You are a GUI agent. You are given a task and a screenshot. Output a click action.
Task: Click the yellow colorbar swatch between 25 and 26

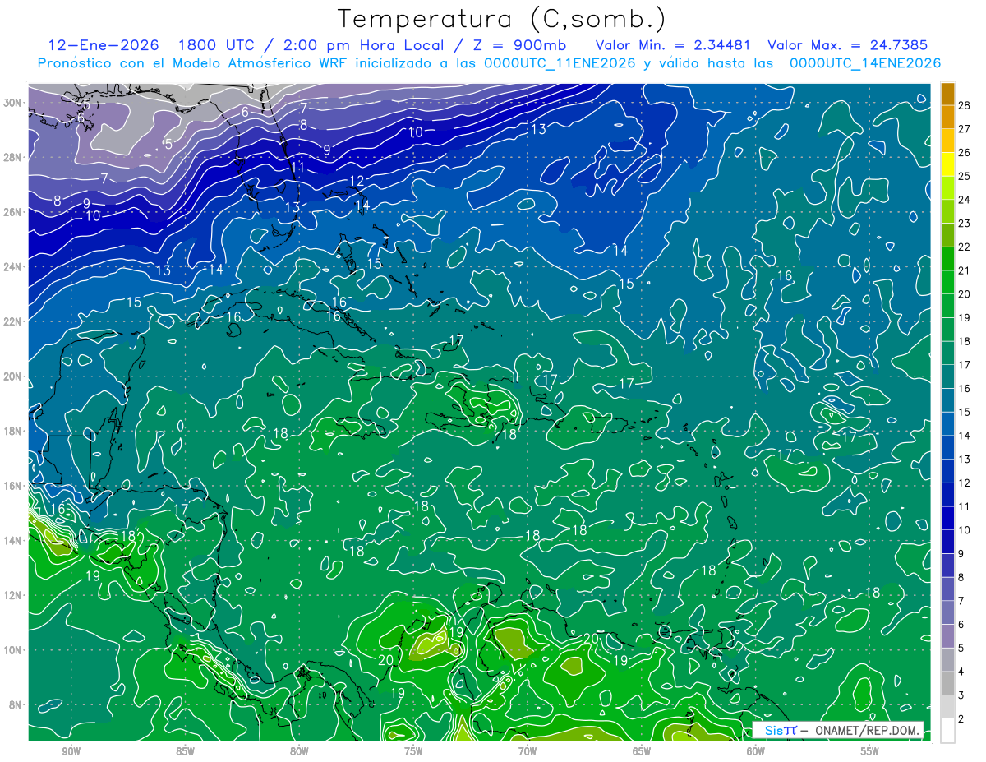(947, 164)
